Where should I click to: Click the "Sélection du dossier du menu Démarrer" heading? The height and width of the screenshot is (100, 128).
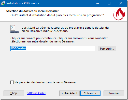click(x=32, y=11)
